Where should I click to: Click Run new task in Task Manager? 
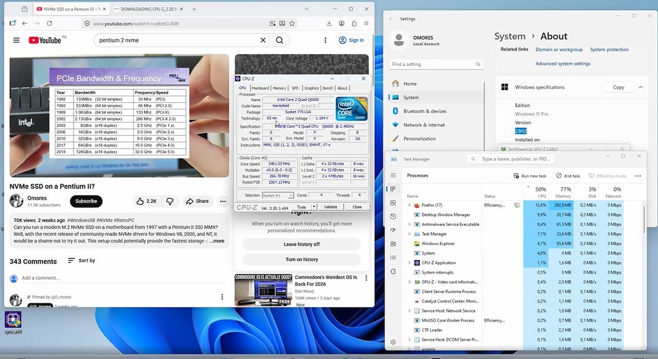[529, 176]
